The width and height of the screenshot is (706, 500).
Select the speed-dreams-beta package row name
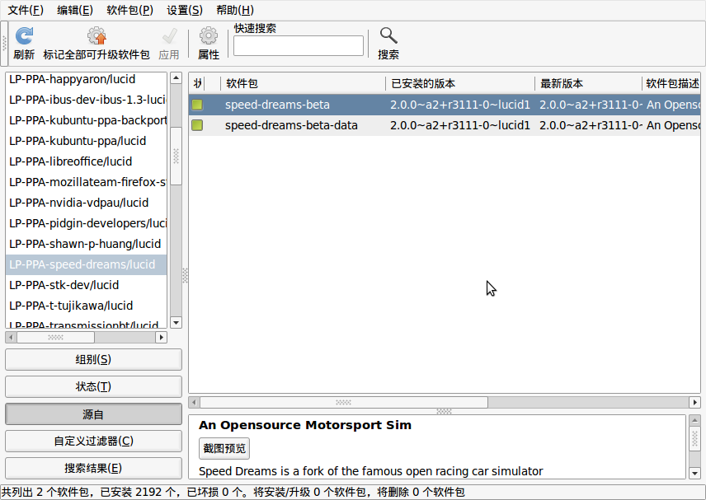click(x=277, y=105)
